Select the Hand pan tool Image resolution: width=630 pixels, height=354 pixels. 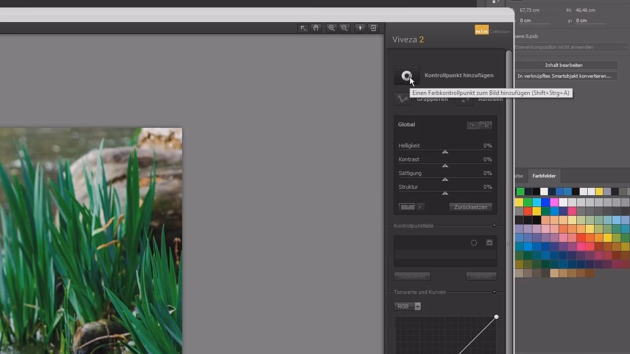click(x=315, y=28)
